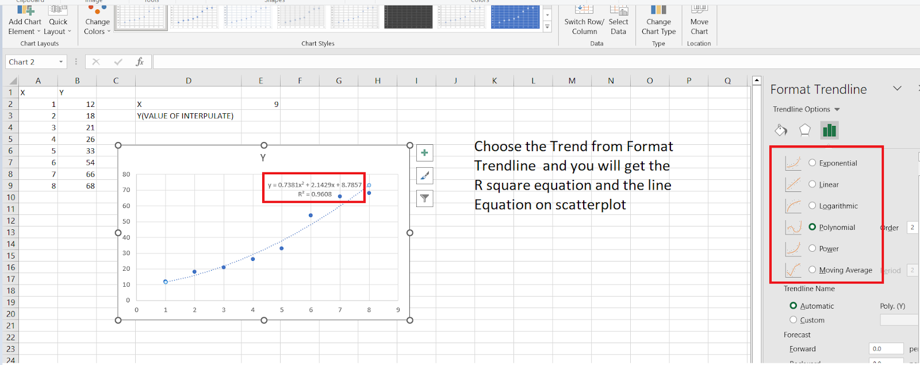Click the trendline equation label on chart
The height and width of the screenshot is (365, 920).
[x=315, y=189]
